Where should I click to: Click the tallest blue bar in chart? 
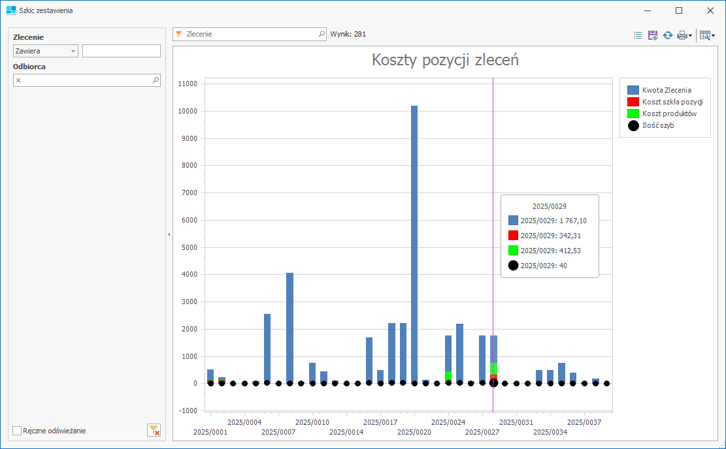(414, 241)
